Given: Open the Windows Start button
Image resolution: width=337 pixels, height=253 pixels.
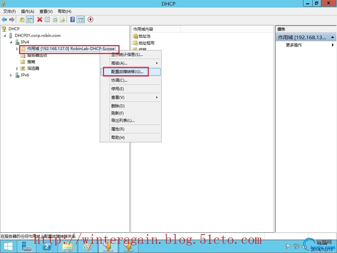Looking at the screenshot, I should pyautogui.click(x=8, y=246).
